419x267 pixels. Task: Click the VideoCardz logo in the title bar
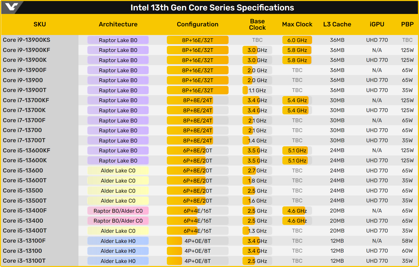[11, 7]
